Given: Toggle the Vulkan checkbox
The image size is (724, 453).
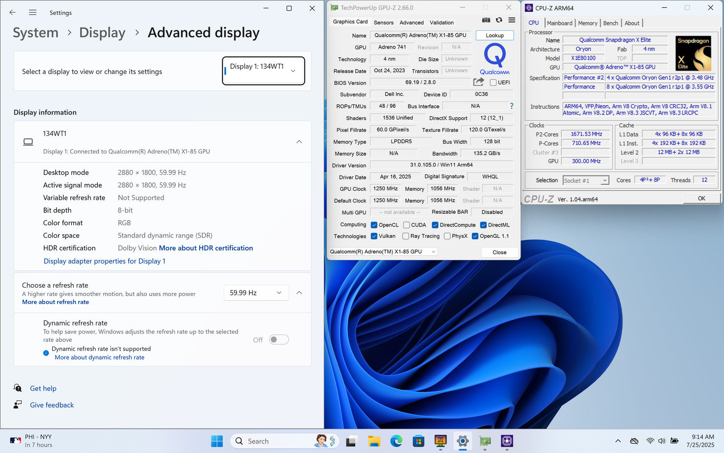Looking at the screenshot, I should 374,236.
